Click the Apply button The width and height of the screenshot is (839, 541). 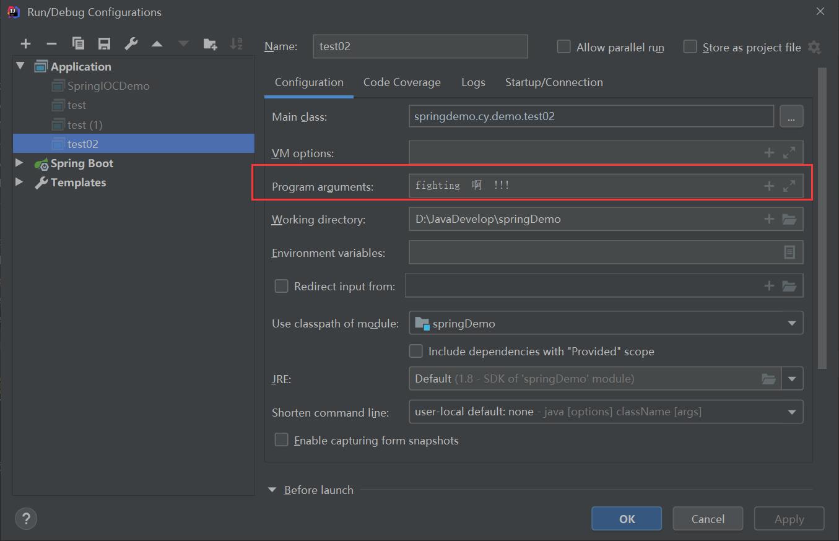click(789, 519)
